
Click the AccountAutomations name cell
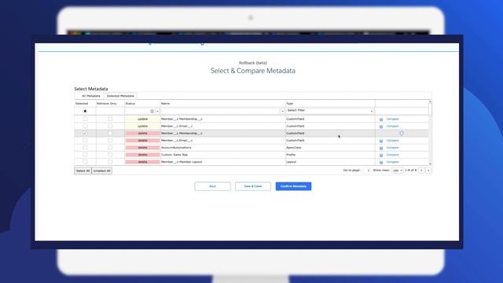click(x=222, y=148)
